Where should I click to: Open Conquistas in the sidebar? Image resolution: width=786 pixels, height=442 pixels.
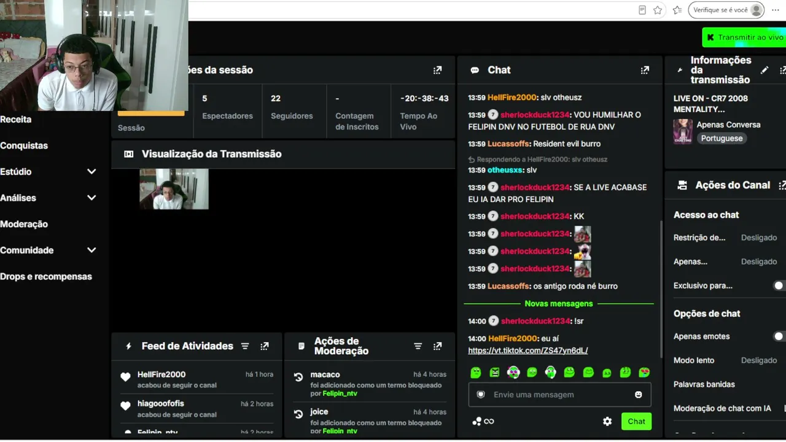click(24, 145)
